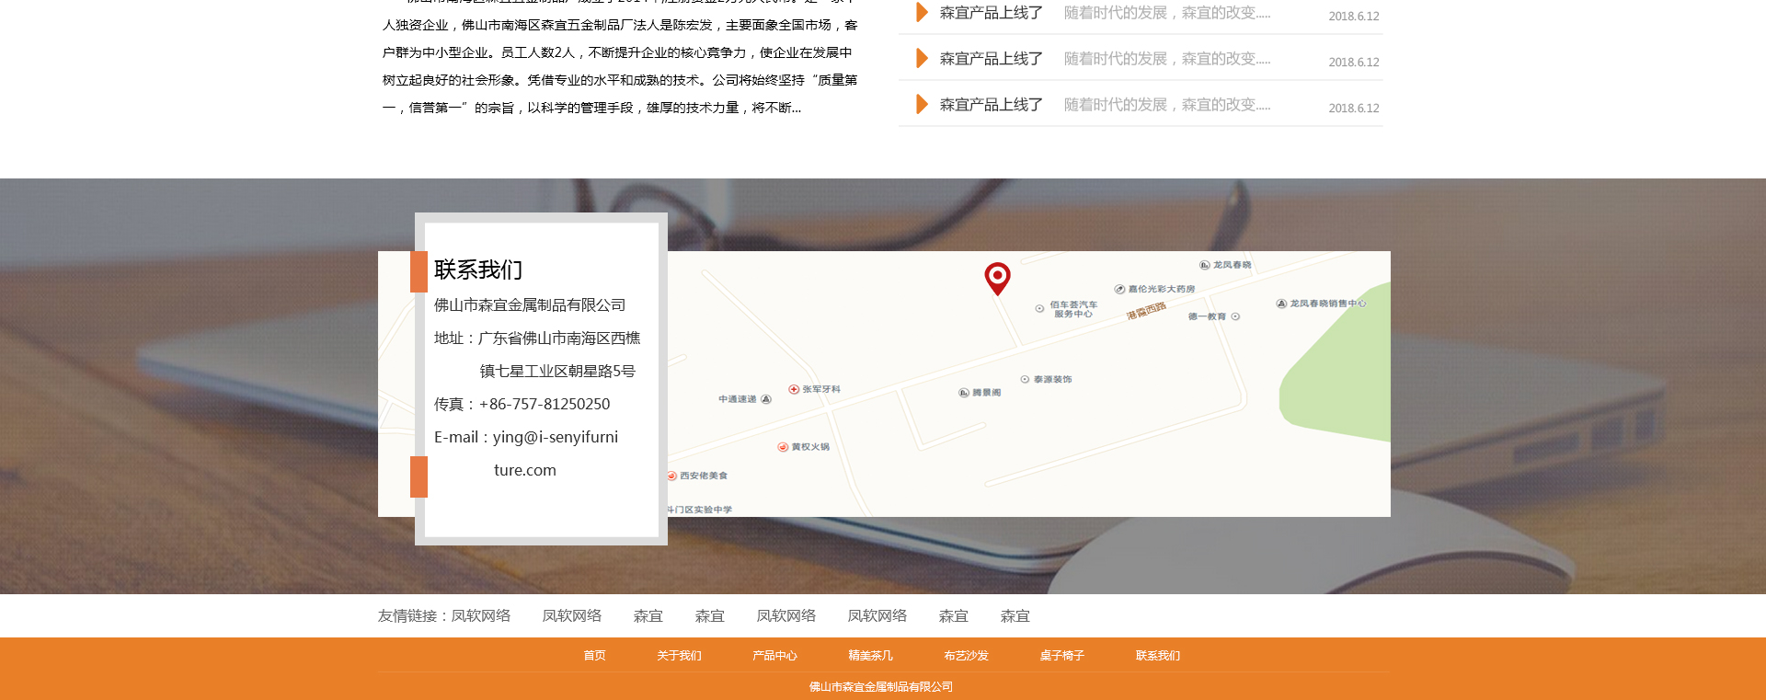The image size is (1766, 700).
Task: Go to 关于我们 in the footer navigation
Action: [x=679, y=656]
